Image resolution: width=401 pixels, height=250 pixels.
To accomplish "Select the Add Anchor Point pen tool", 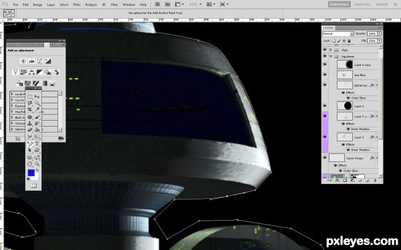I will click(29, 144).
